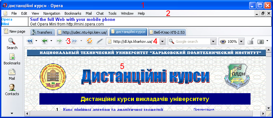Open the zoom percentage dropdown

point(241,42)
